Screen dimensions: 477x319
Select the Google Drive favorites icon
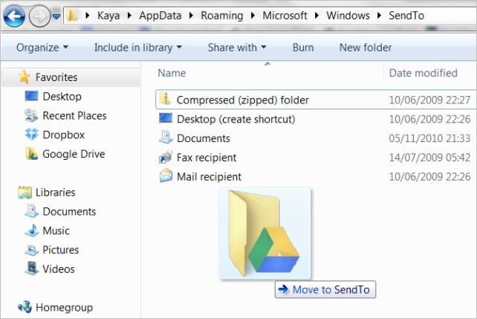(32, 154)
